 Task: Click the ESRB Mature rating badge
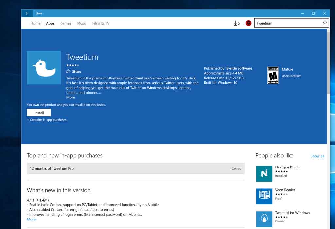(x=273, y=75)
